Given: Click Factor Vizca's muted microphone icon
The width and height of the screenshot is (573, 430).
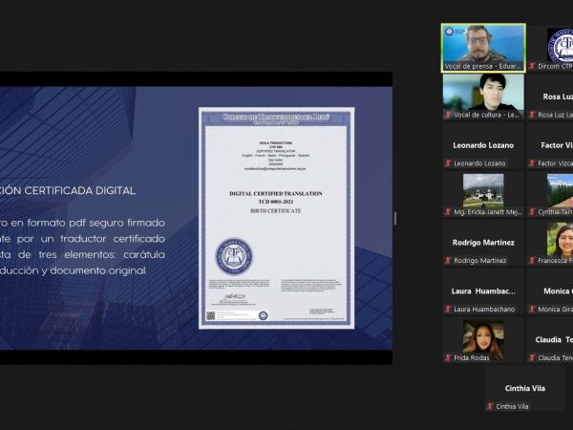Looking at the screenshot, I should tap(532, 163).
